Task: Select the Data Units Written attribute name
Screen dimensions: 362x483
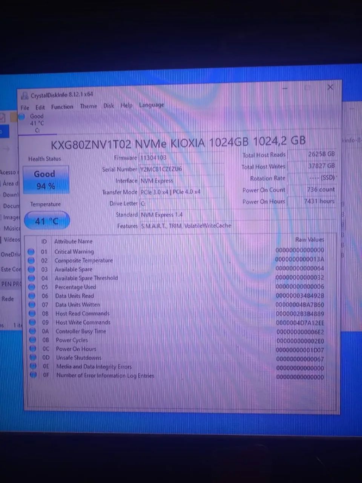Action: pos(78,305)
